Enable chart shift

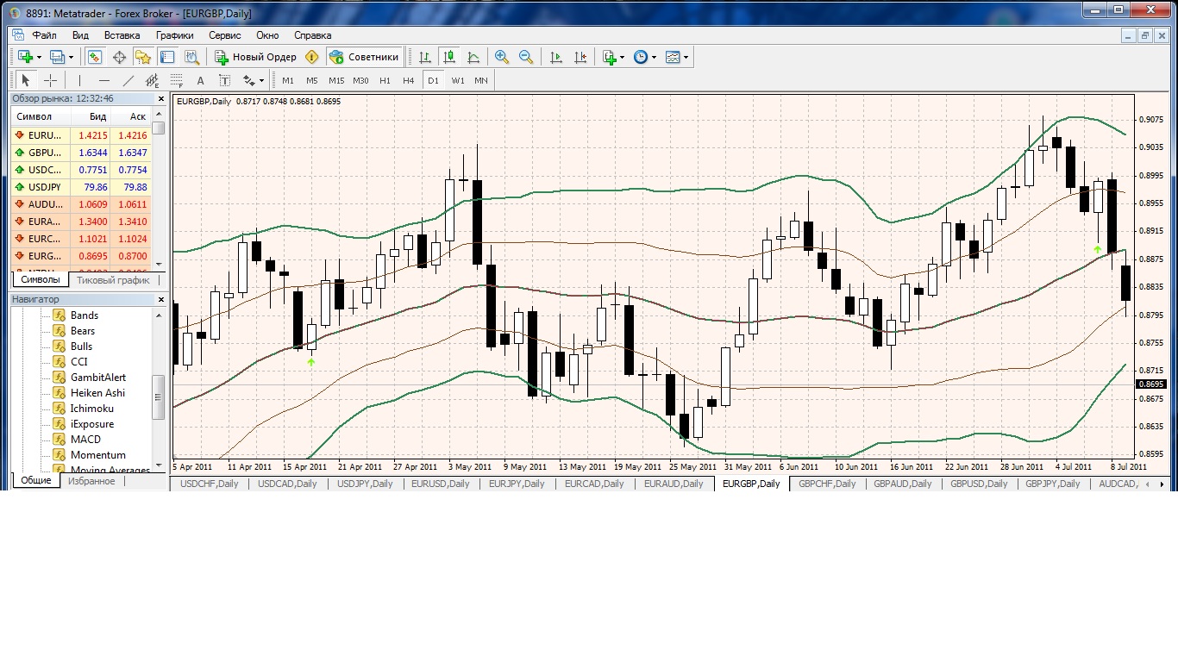580,57
